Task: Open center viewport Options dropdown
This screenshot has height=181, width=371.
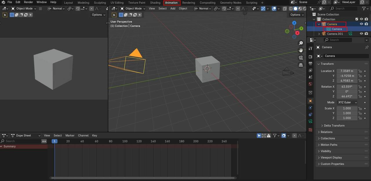Action: tap(297, 15)
